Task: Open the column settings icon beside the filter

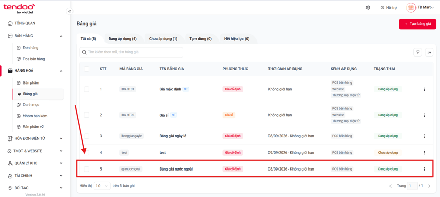Action: click(x=429, y=52)
